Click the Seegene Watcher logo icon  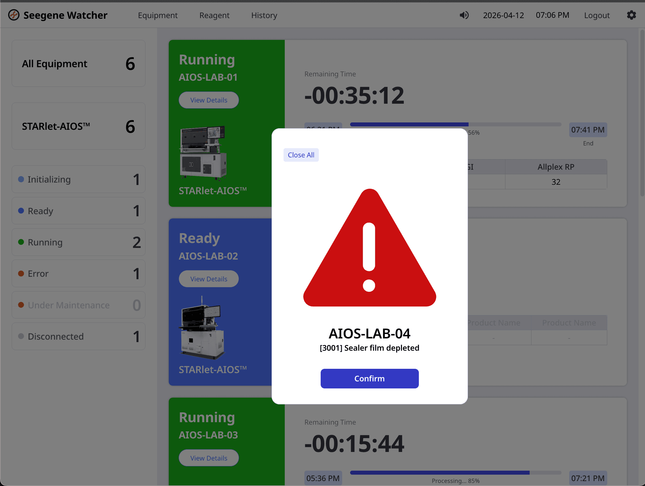(14, 15)
